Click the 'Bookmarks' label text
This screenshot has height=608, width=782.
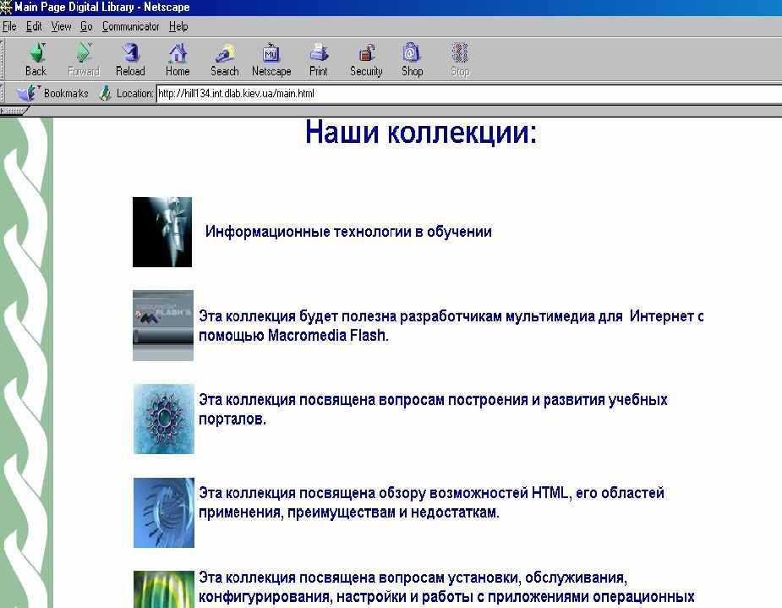66,93
